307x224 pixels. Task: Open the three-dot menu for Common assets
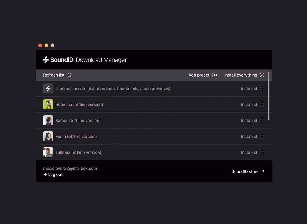pos(262,88)
